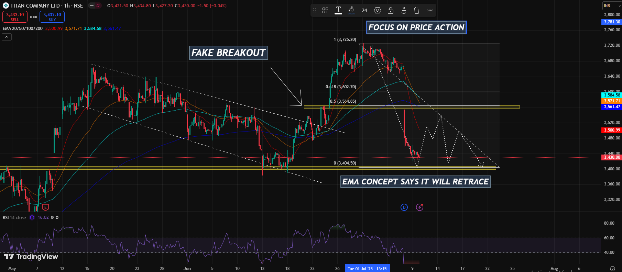This screenshot has height=272, width=622.
Task: Click the EMA 20 value 3,500.99 in legend
Action: [x=54, y=29]
